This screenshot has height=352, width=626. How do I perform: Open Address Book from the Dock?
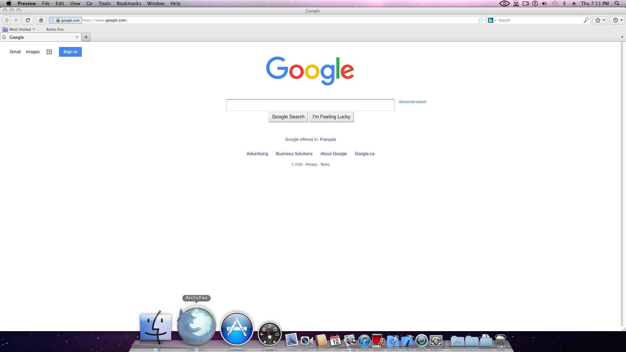coord(321,341)
